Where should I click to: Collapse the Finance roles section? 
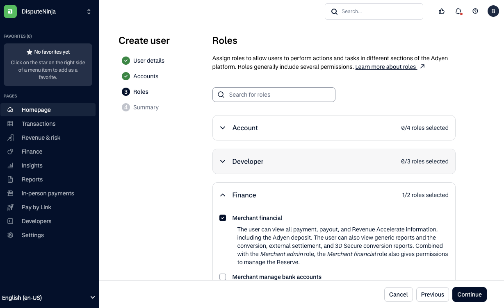(334, 195)
